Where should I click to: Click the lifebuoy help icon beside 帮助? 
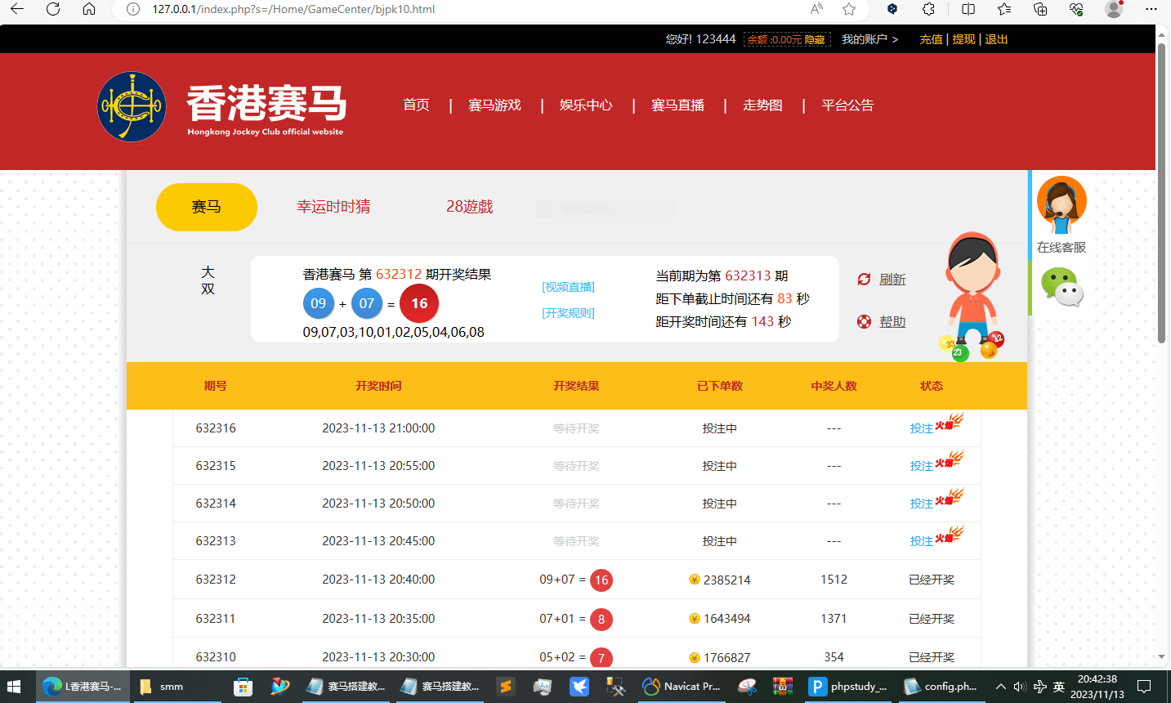pyautogui.click(x=864, y=321)
